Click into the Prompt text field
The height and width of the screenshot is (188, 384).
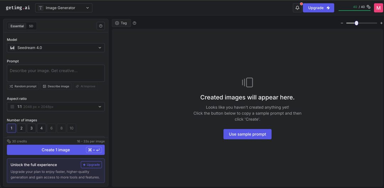click(56, 73)
